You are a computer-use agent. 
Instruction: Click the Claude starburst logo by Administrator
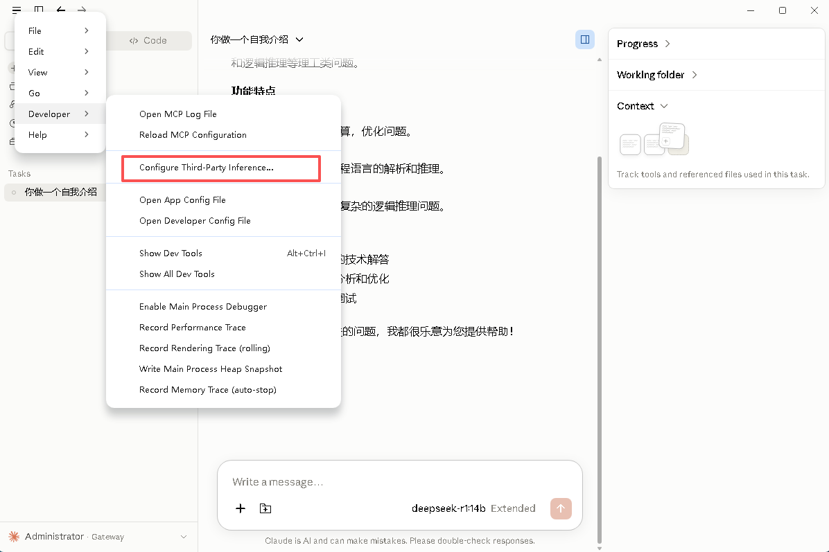(x=15, y=537)
